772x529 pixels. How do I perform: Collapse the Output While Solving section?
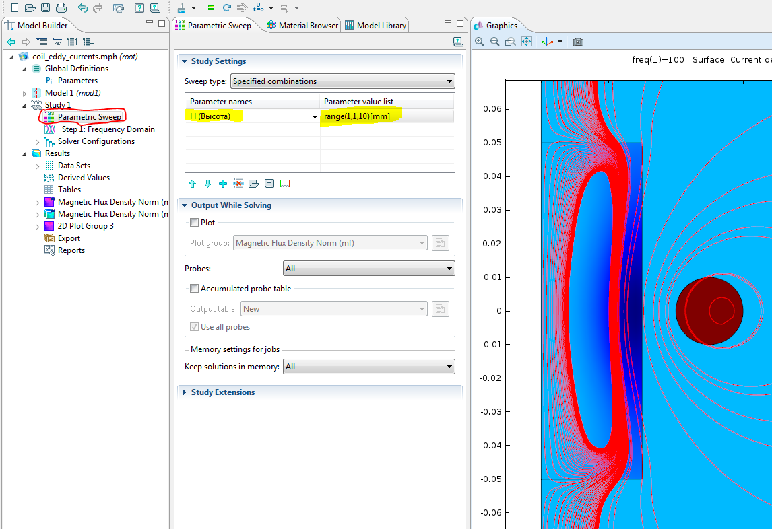click(185, 205)
